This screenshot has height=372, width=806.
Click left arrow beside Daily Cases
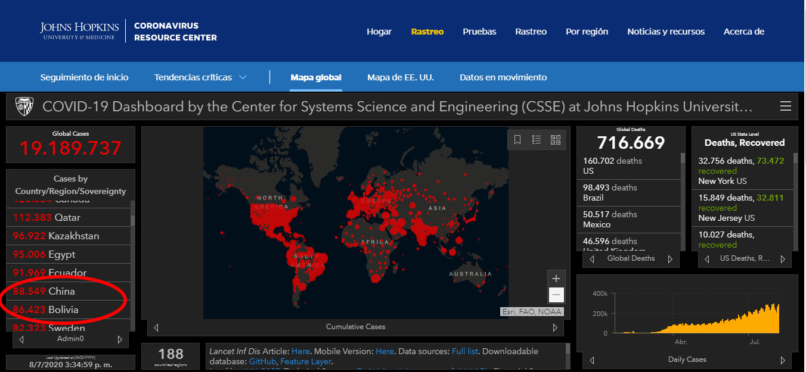click(x=592, y=360)
